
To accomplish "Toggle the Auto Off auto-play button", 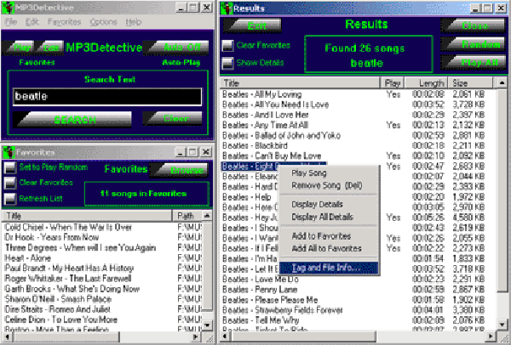I will (176, 47).
